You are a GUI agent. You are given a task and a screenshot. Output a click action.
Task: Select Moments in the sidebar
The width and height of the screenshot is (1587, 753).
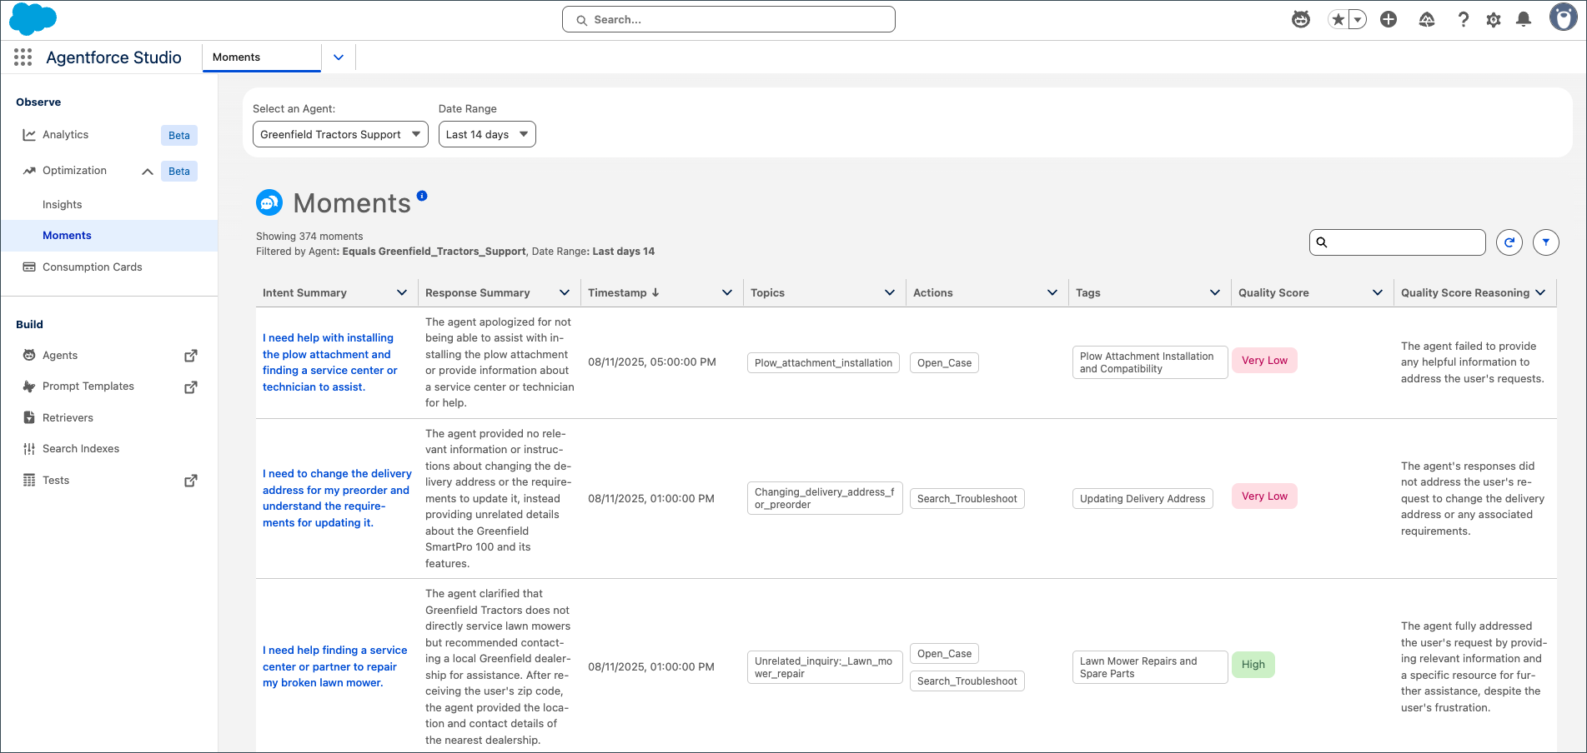(109, 236)
